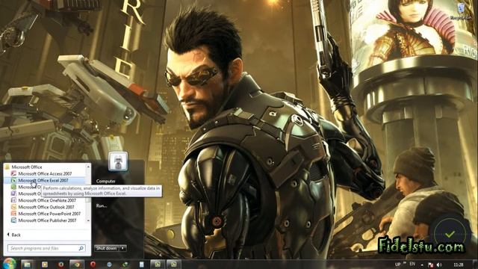Click the Access 2007 program icon
This screenshot has height=269, width=478.
tap(13, 173)
